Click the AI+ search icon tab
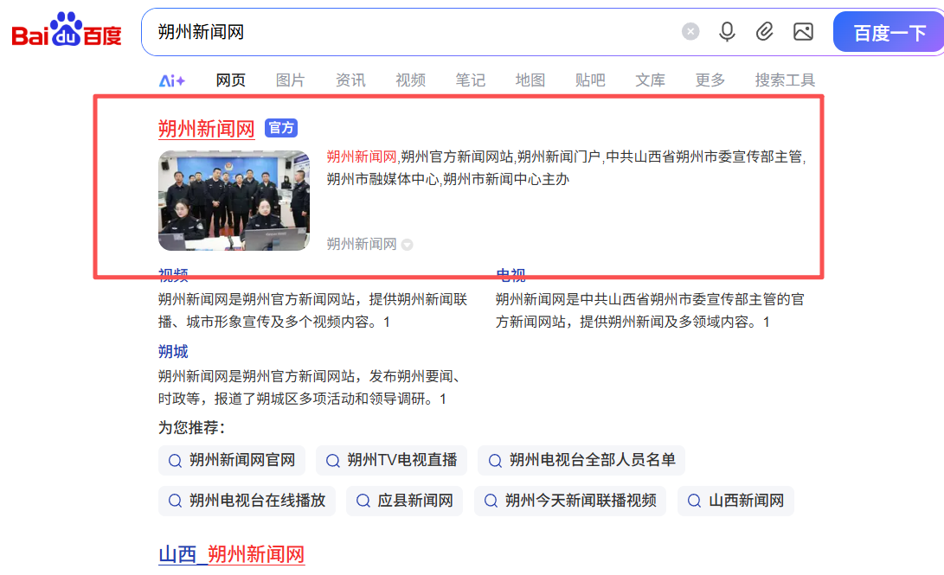 (x=172, y=80)
